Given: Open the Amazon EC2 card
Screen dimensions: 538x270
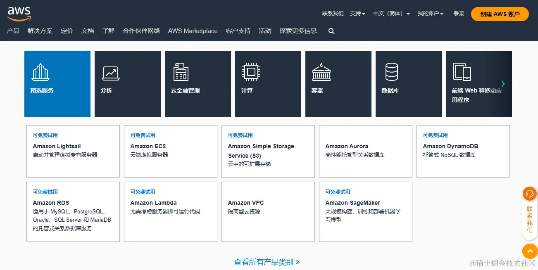Looking at the screenshot, I should 171,151.
